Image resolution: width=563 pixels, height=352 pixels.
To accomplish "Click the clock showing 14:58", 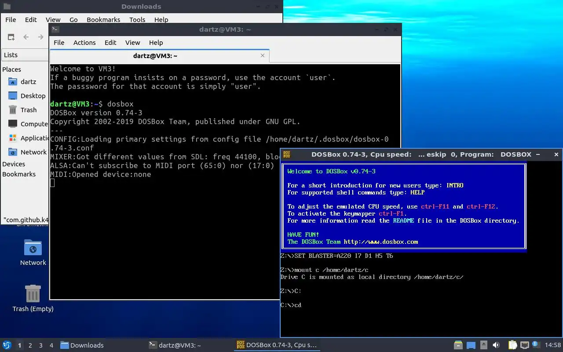I will click(x=553, y=345).
